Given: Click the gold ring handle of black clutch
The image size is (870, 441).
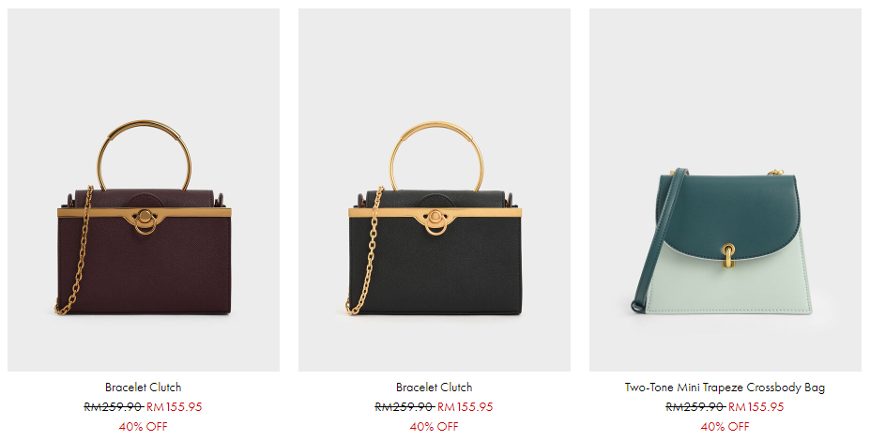Looking at the screenshot, I should pos(436,127).
